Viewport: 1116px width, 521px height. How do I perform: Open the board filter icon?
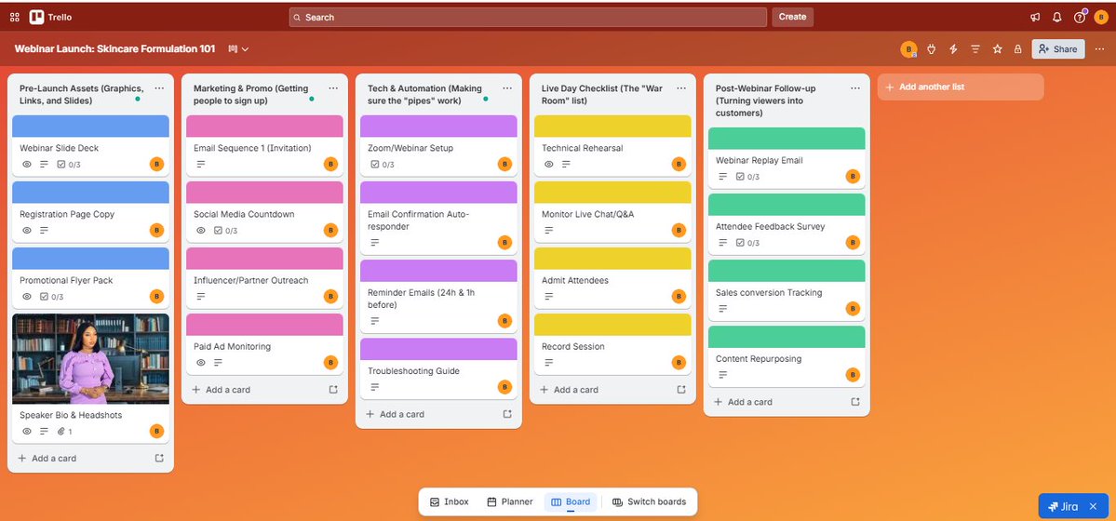975,49
